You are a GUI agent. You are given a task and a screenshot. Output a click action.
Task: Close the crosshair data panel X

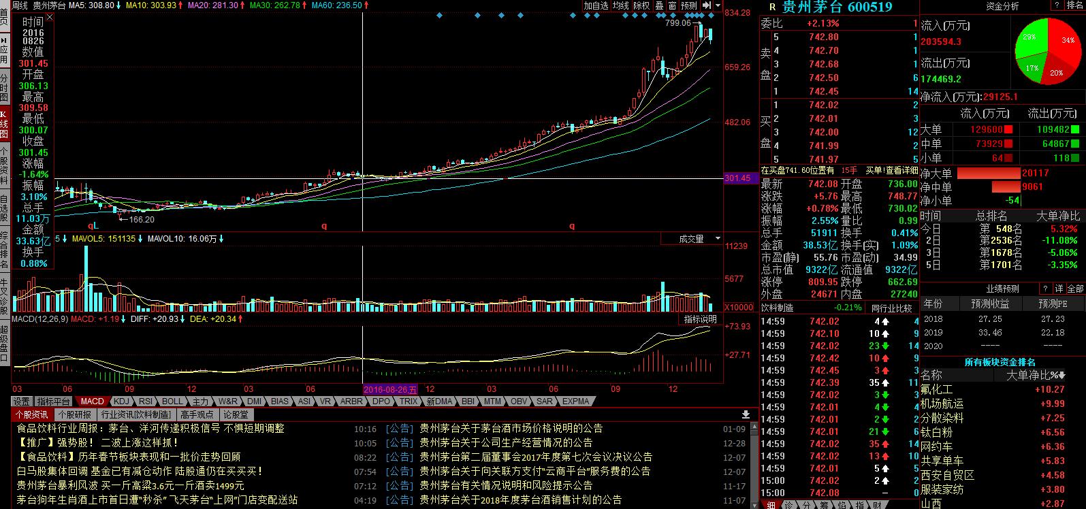pyautogui.click(x=50, y=17)
